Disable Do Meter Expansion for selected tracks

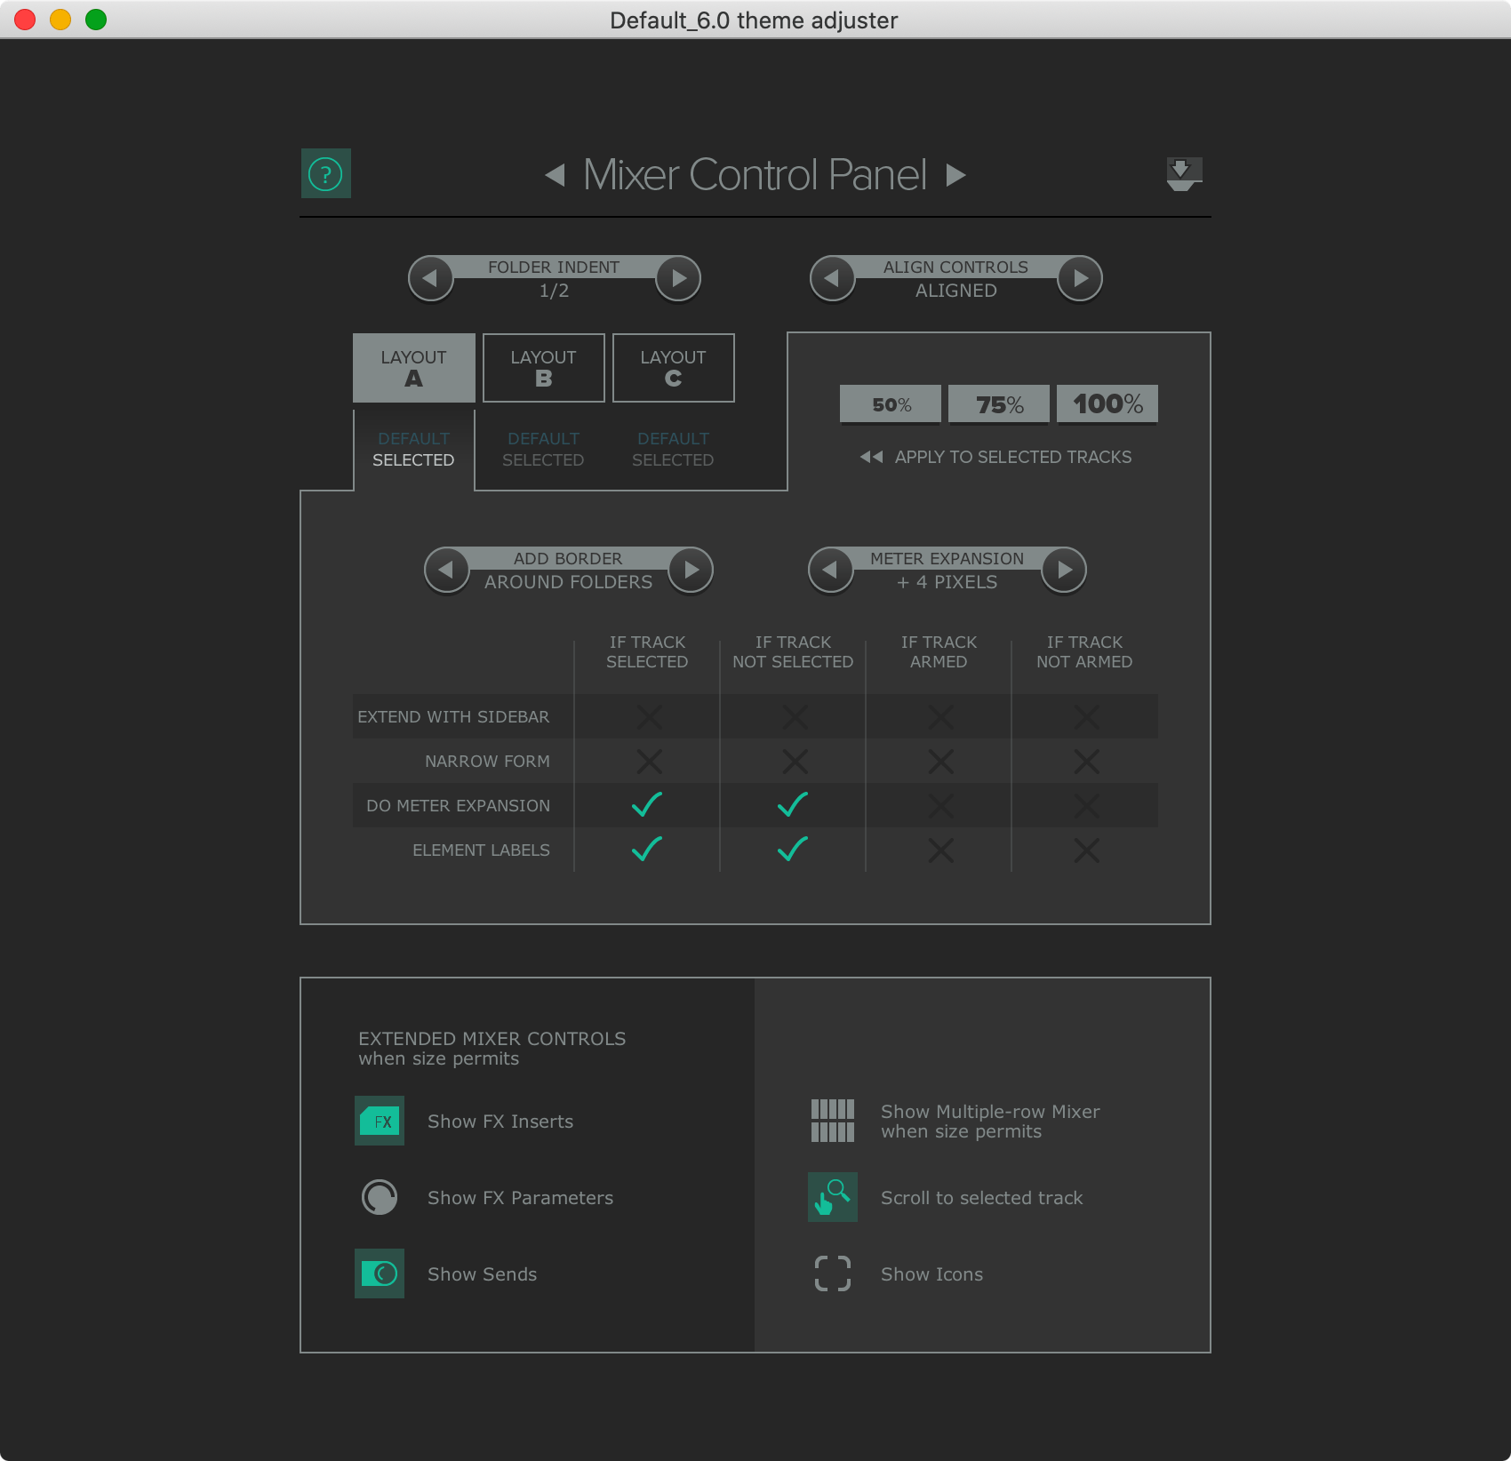point(646,805)
